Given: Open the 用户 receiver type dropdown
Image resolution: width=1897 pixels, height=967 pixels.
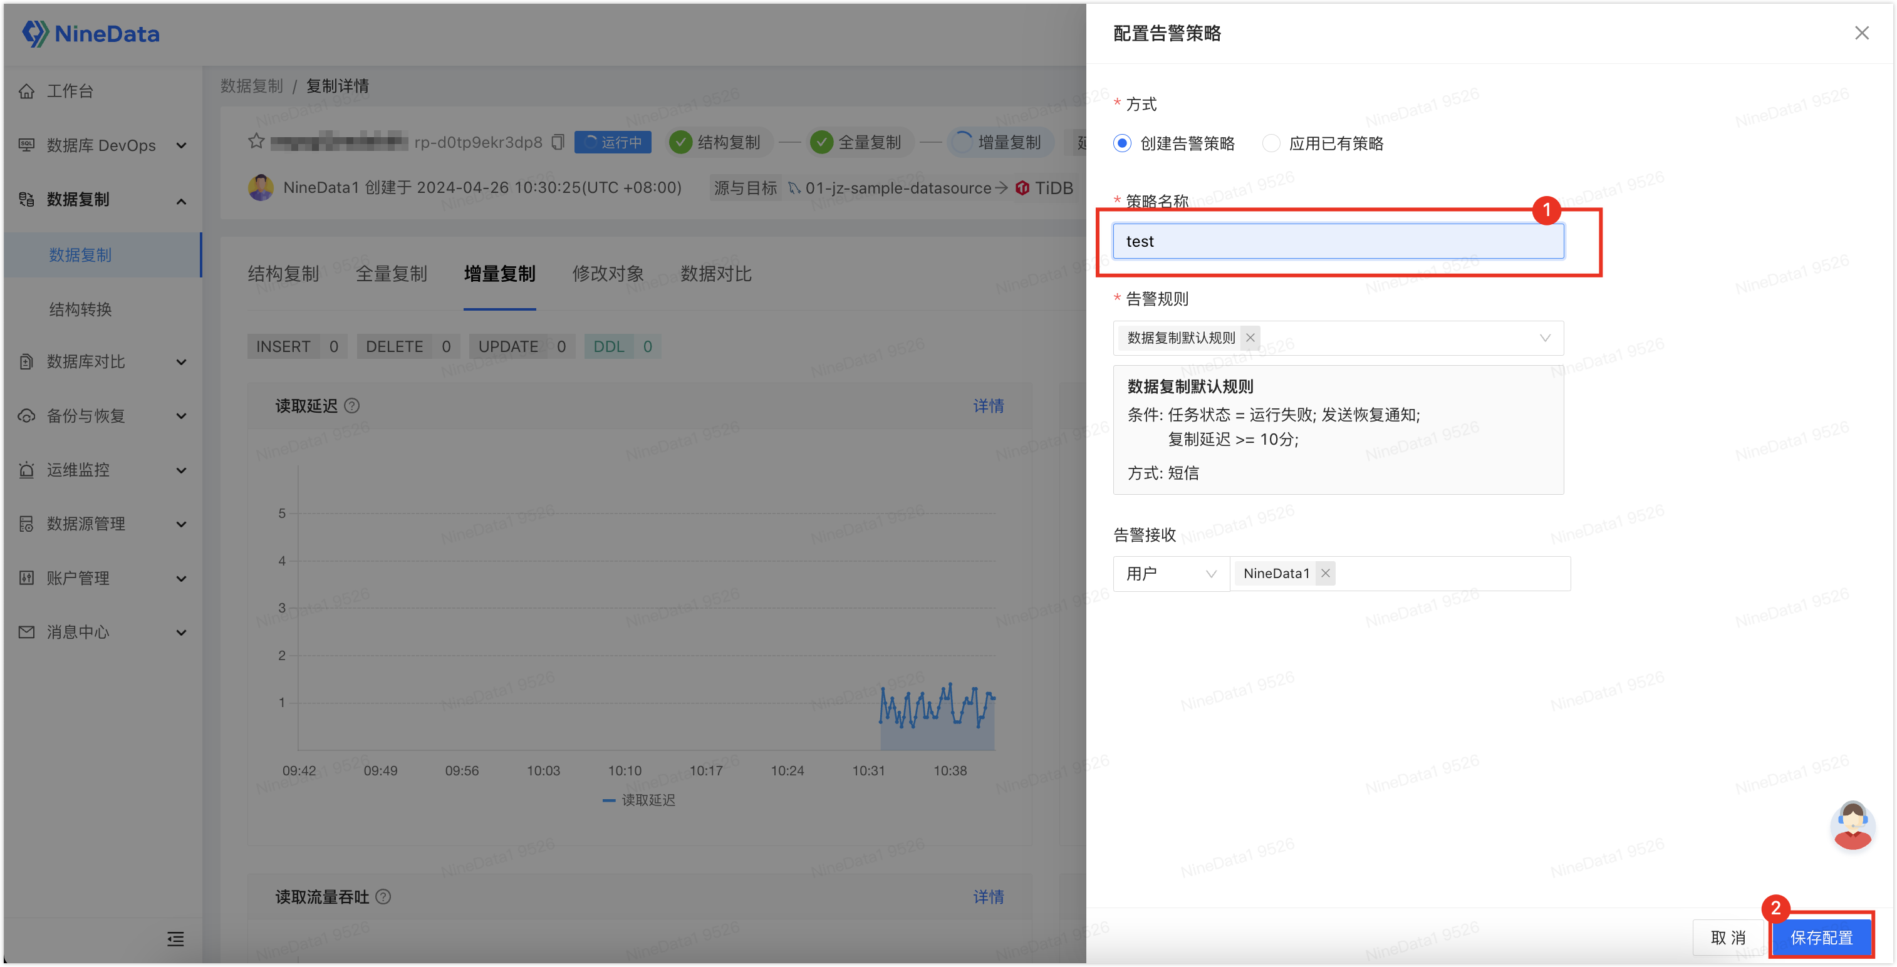Looking at the screenshot, I should coord(1171,573).
